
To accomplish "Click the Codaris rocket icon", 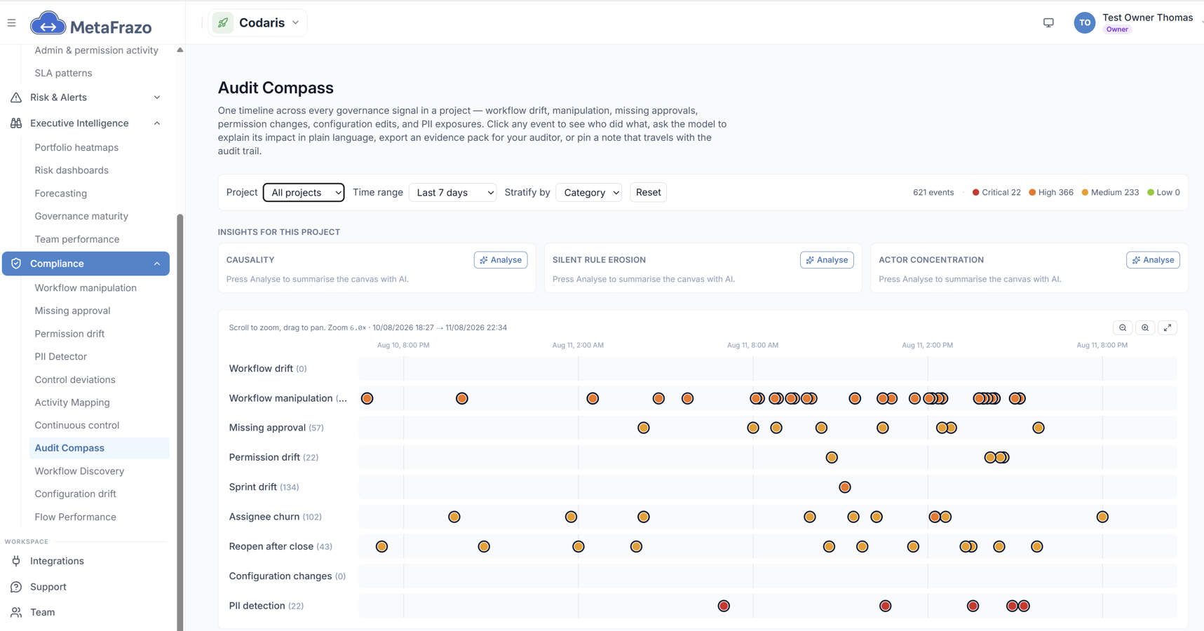I will tap(223, 23).
